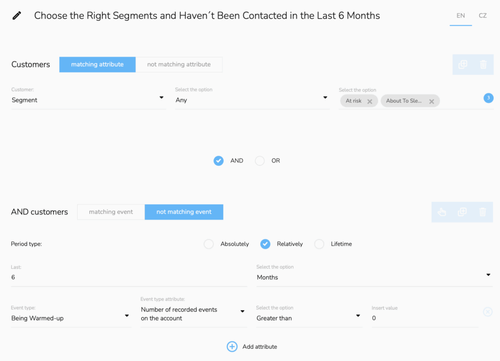The width and height of the screenshot is (500, 361).
Task: Switch language to CZ
Action: [x=482, y=16]
